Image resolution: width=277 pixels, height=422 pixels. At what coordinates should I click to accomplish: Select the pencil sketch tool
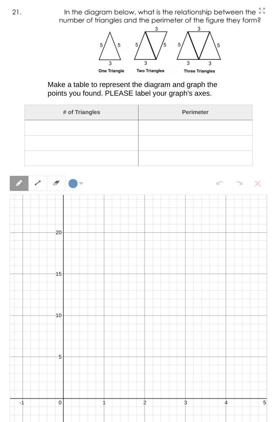pyautogui.click(x=19, y=183)
